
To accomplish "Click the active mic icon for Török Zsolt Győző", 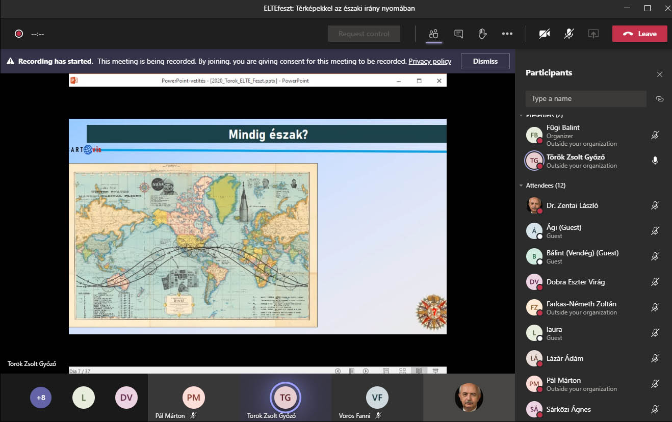I will 655,161.
